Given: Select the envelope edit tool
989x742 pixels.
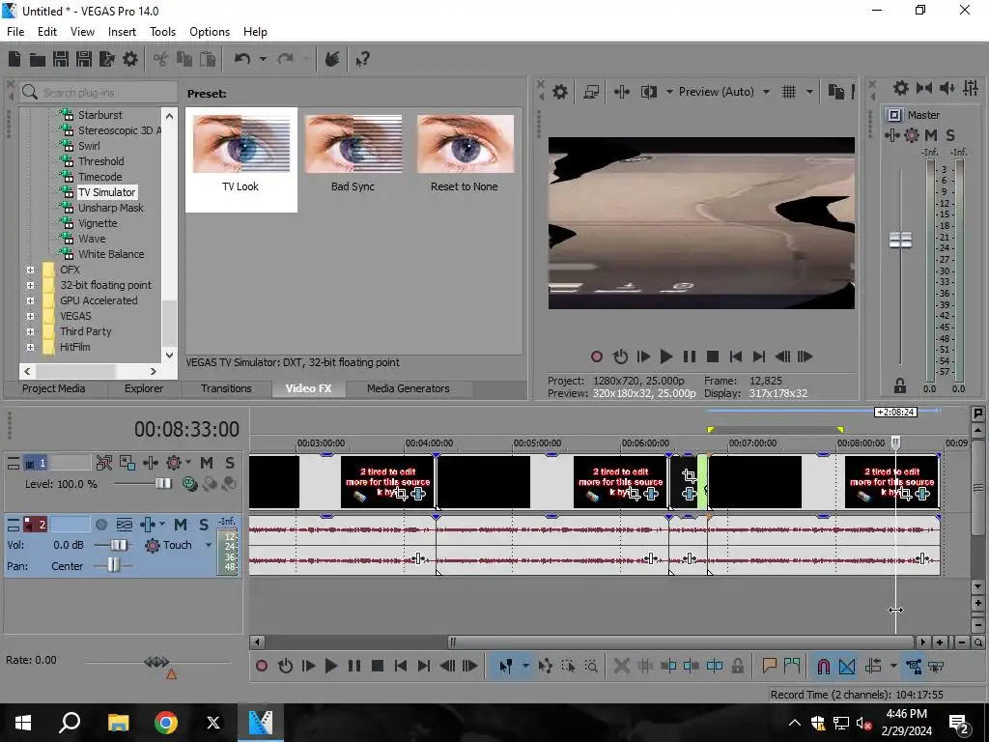Looking at the screenshot, I should (x=545, y=667).
